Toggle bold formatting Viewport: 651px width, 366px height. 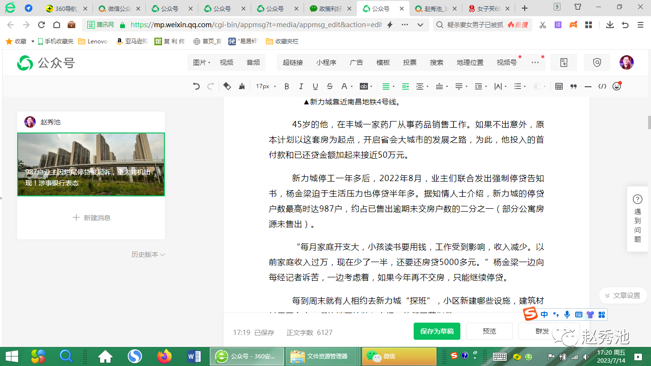click(286, 86)
